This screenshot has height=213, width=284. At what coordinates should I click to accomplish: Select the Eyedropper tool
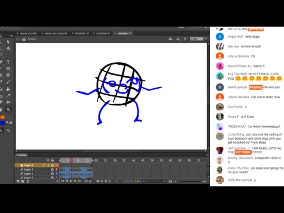(8, 96)
